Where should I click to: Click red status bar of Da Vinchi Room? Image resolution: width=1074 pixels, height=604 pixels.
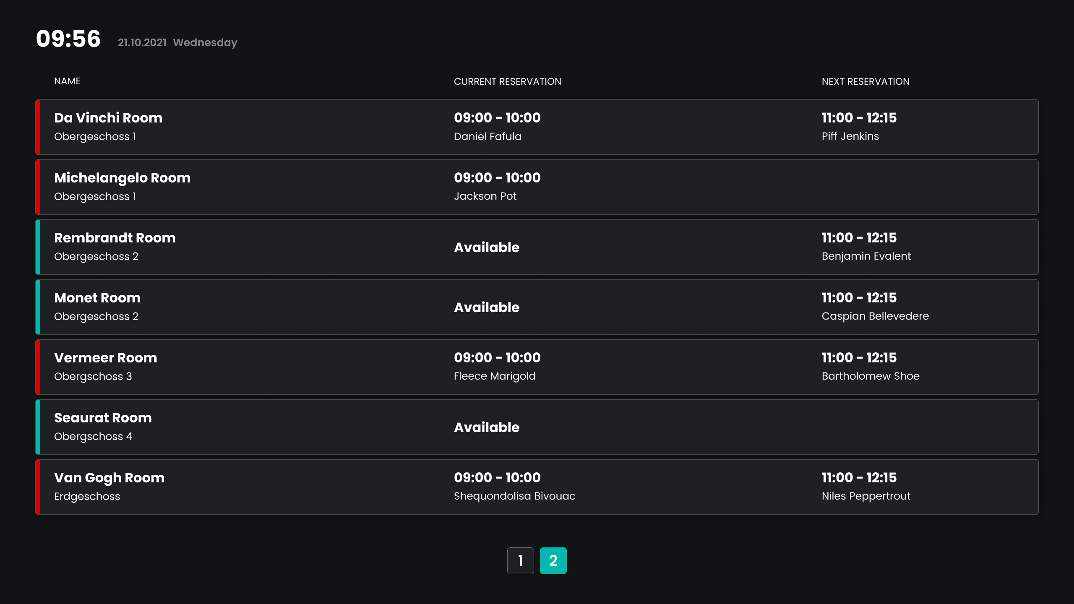point(38,127)
